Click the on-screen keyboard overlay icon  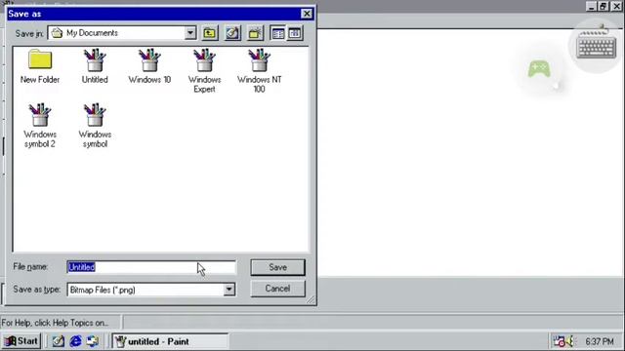coord(597,46)
